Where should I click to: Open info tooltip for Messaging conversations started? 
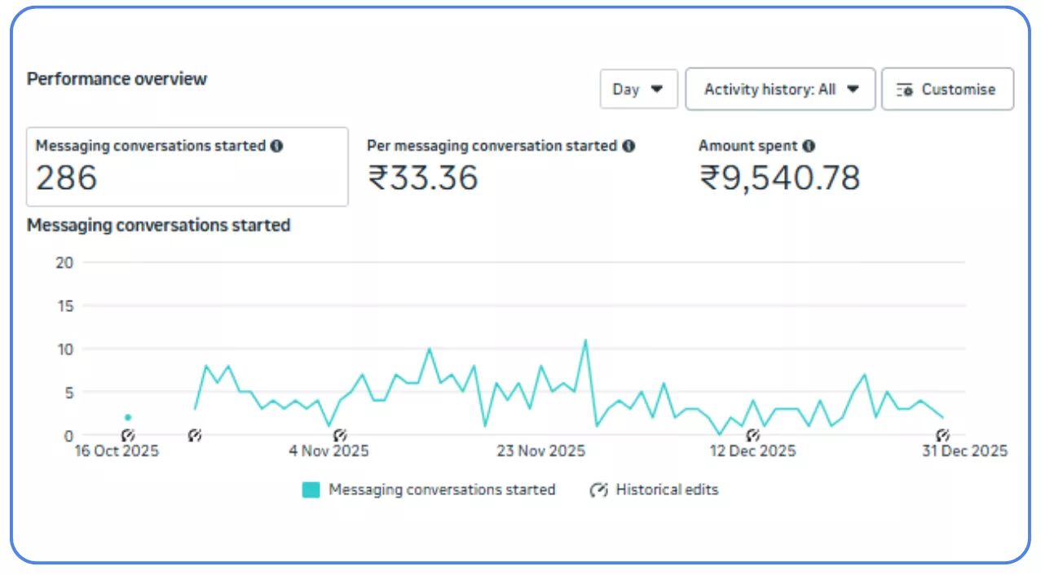[276, 146]
